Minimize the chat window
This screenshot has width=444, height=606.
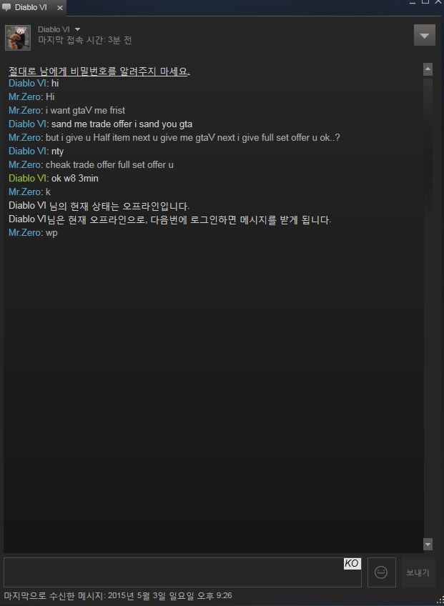413,2
